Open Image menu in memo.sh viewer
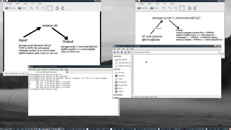Screen dimensions: 231x130 pos(9,4)
